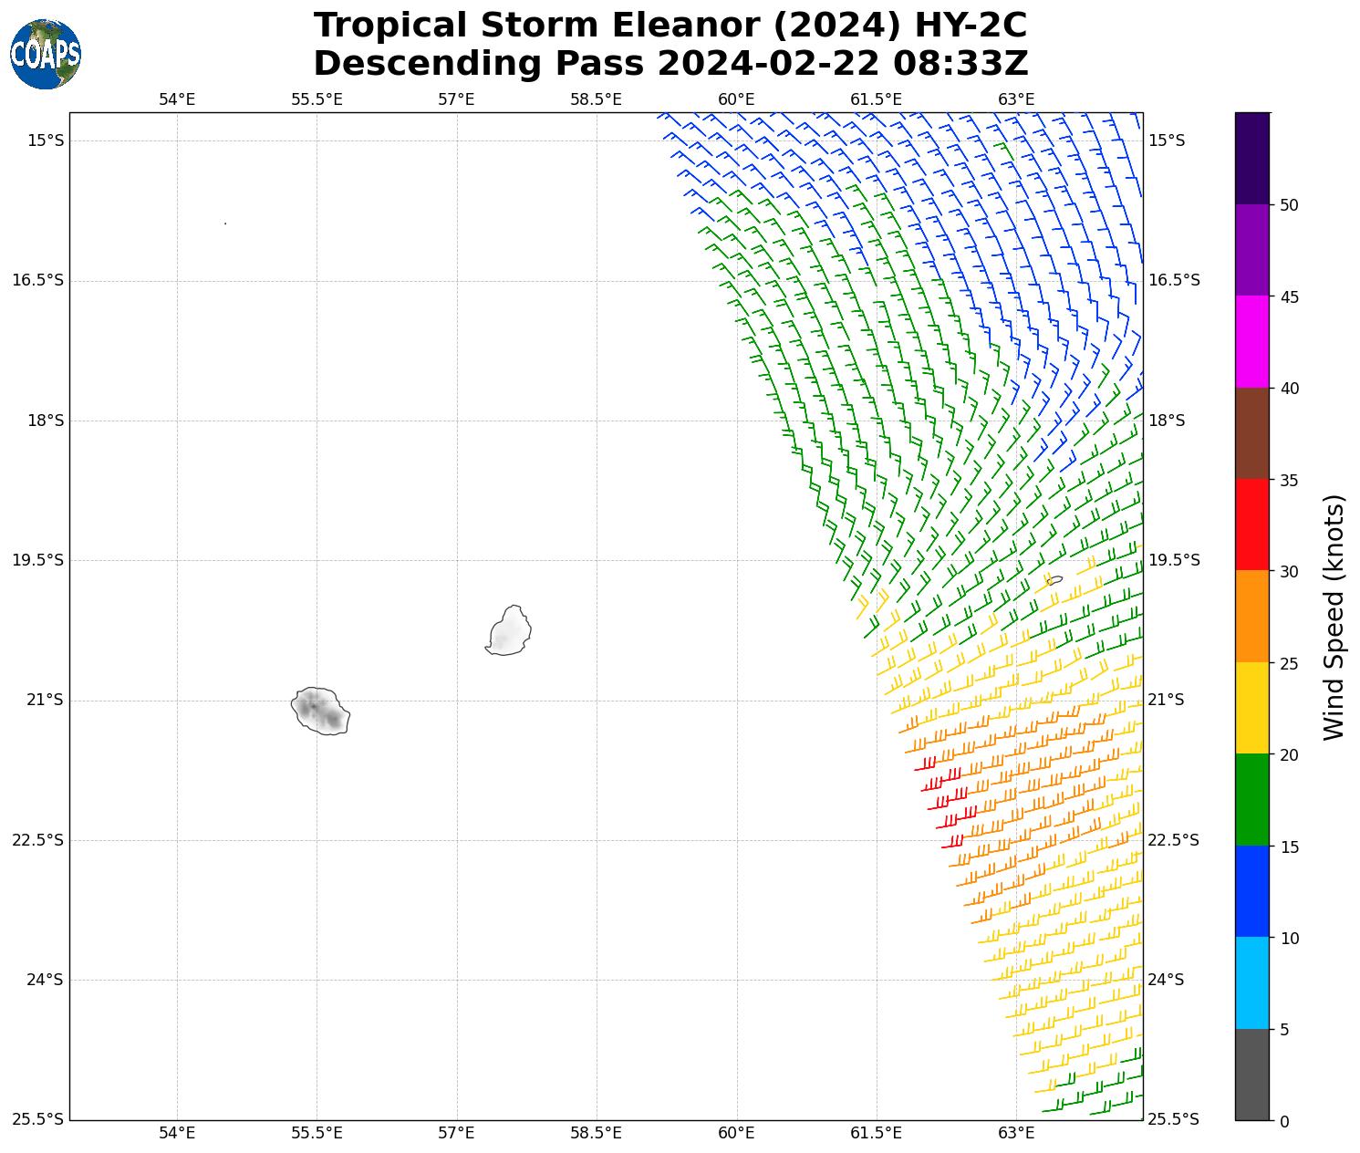
Task: Click the 50 tick label on colorbar
Action: 1289,205
